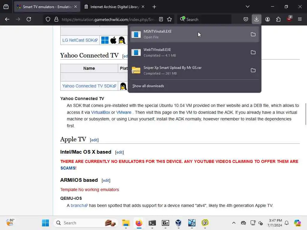View site security padlock info

pos(56,19)
